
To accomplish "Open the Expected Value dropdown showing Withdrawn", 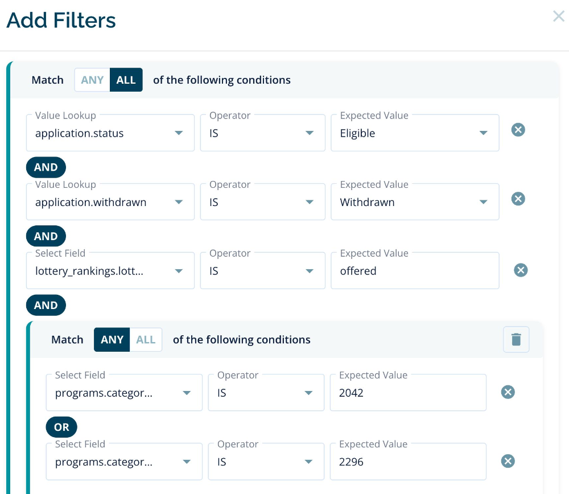I will 415,201.
